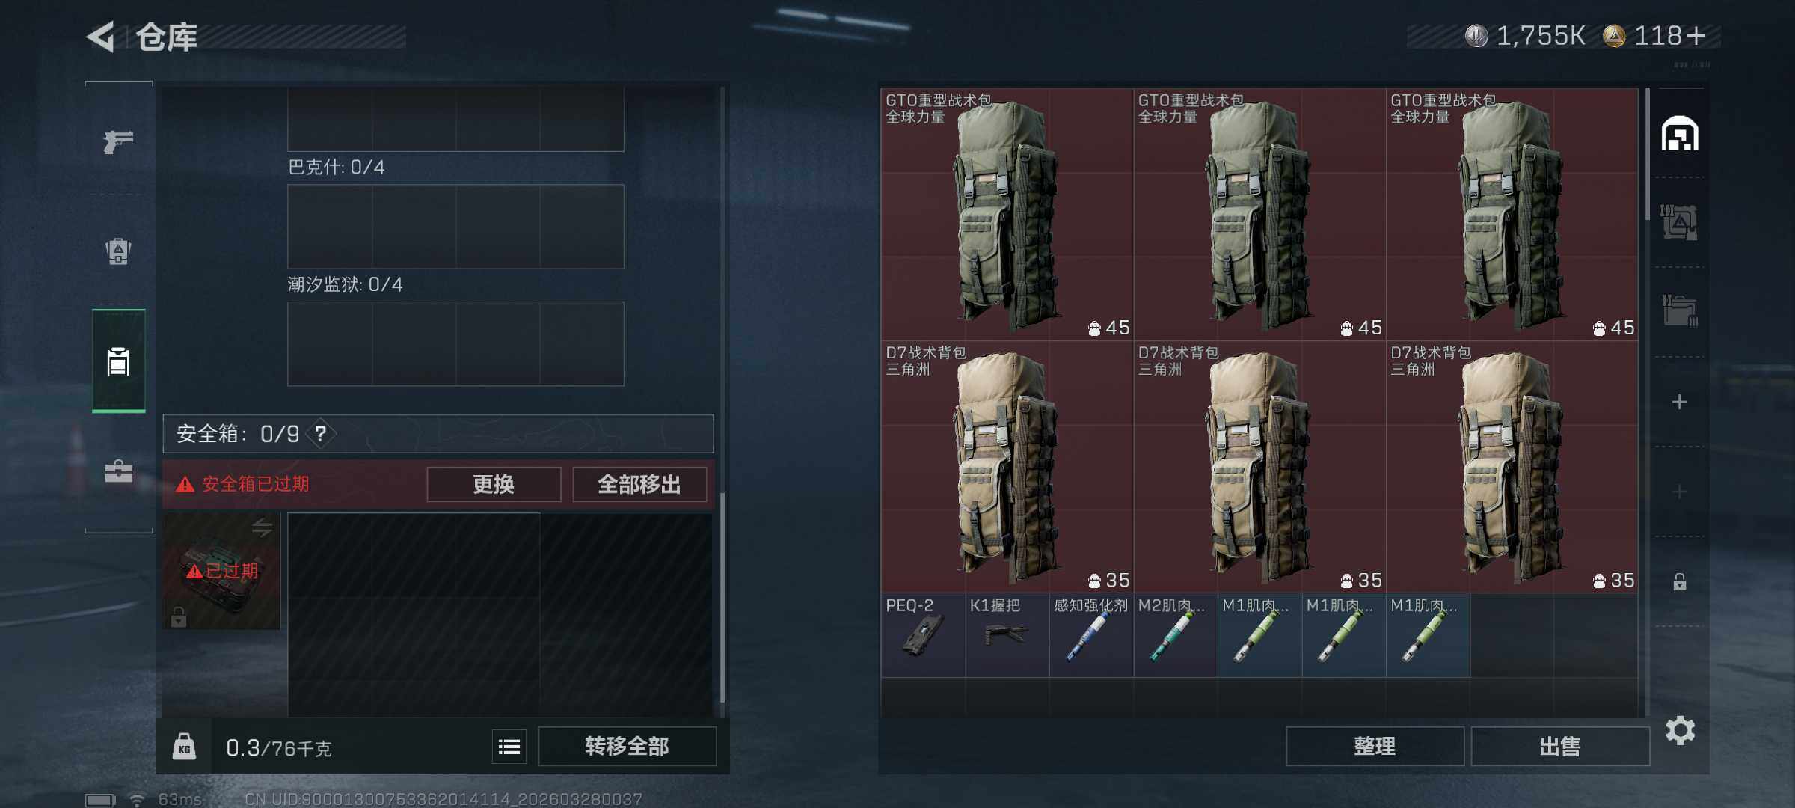Select the briefcase tab in the left sidebar
Image resolution: width=1795 pixels, height=808 pixels.
tap(118, 471)
